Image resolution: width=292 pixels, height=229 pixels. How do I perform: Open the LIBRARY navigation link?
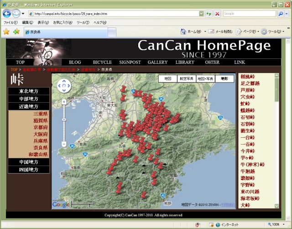[185, 62]
